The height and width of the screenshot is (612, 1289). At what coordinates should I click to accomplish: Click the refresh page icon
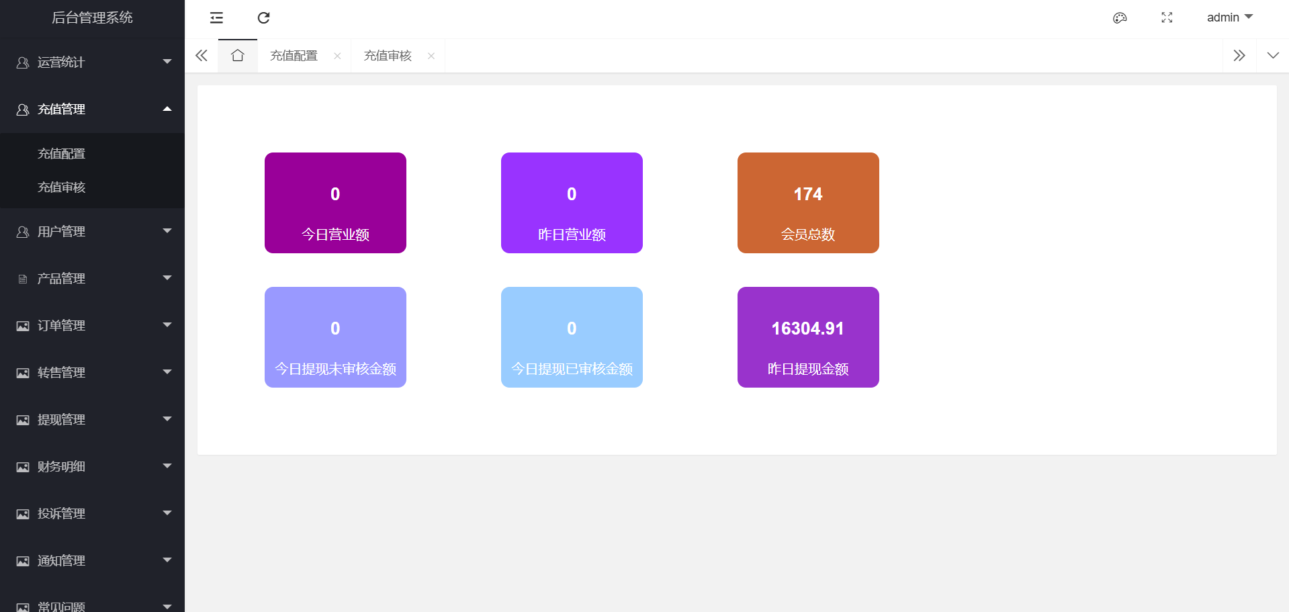[x=263, y=18]
